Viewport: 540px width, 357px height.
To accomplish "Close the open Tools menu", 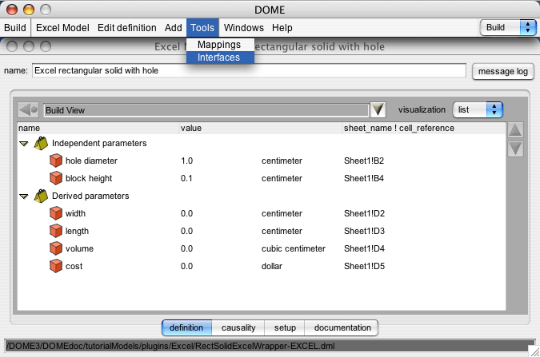I will (x=202, y=27).
